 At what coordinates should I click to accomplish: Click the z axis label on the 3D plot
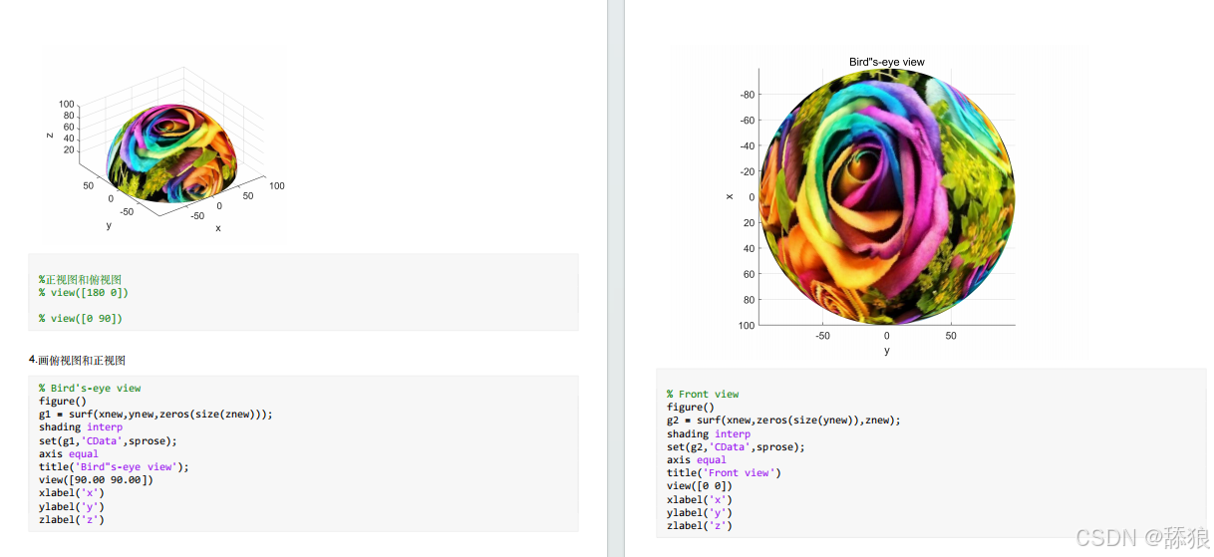(x=49, y=134)
